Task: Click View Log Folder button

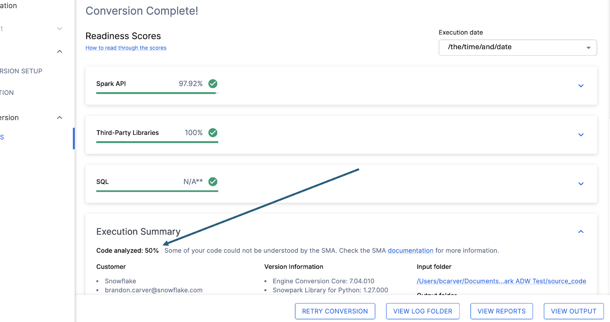Action: coord(422,311)
